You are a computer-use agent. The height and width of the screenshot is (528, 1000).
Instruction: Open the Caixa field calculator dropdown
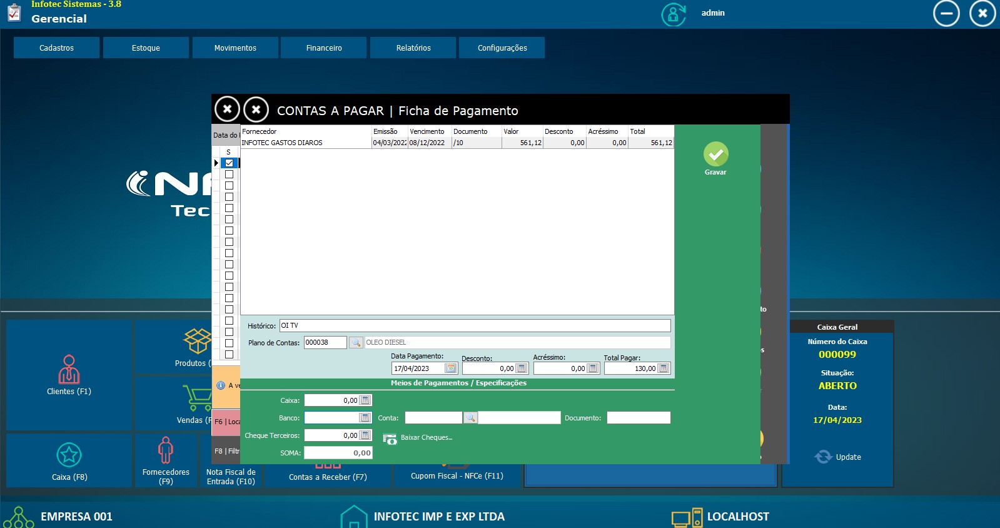(x=365, y=400)
